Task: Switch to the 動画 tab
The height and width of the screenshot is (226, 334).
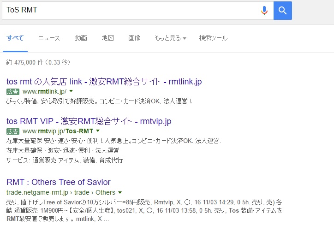Action: 81,38
